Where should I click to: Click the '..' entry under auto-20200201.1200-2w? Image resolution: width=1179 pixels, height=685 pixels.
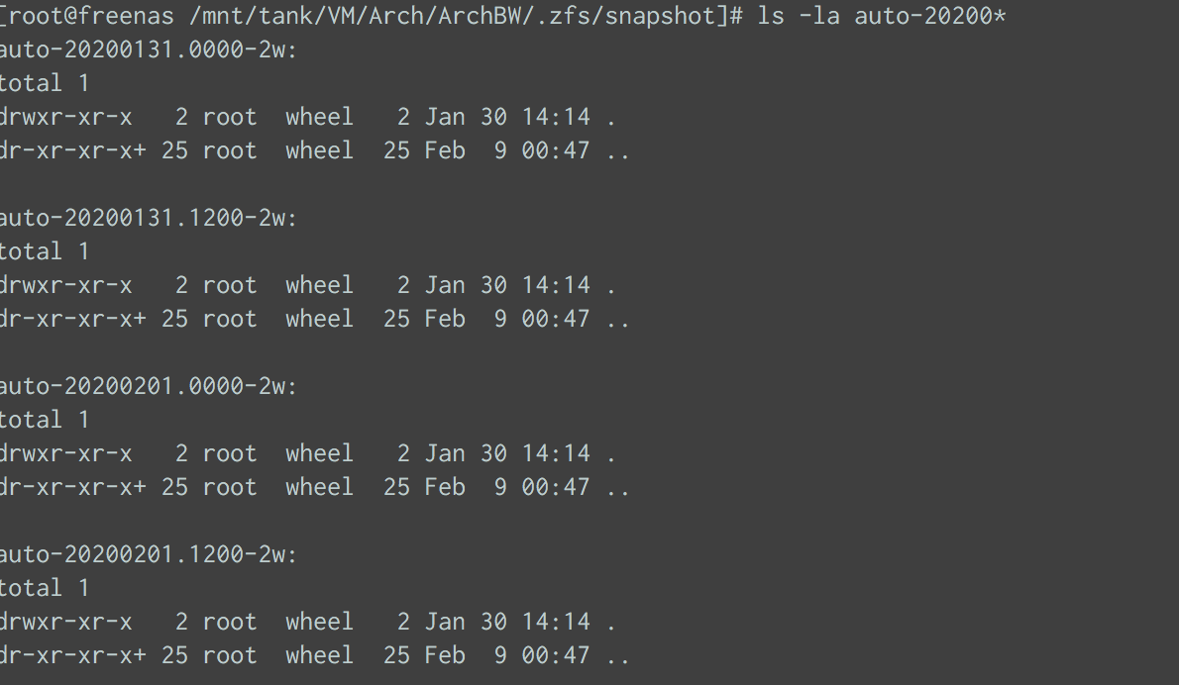(618, 655)
